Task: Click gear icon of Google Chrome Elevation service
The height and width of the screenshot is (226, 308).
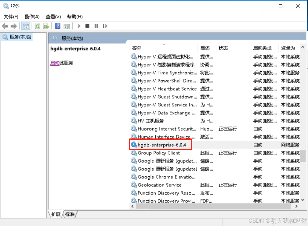Action: click(x=134, y=177)
